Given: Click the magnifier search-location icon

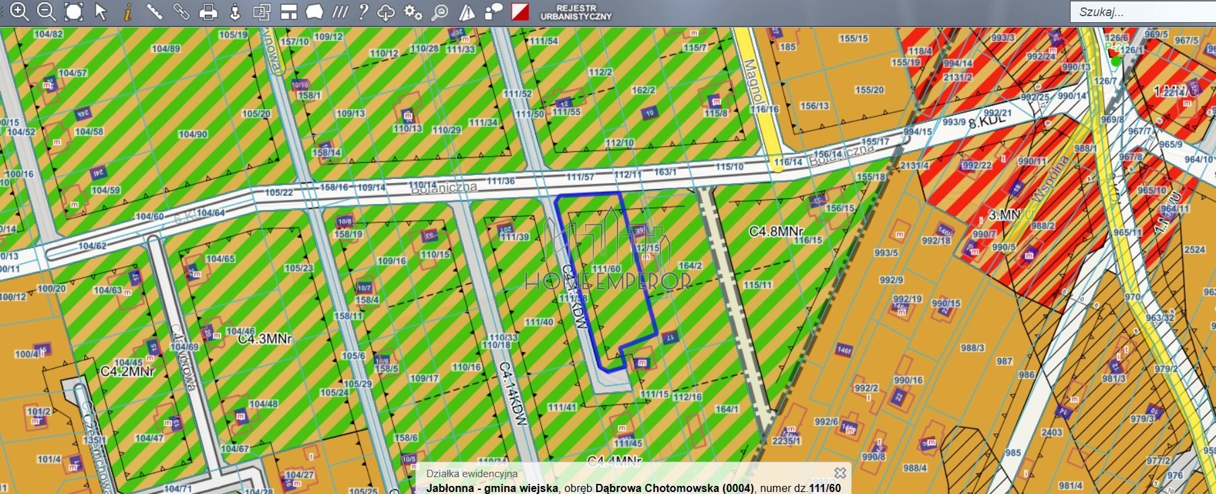Looking at the screenshot, I should 439,11.
